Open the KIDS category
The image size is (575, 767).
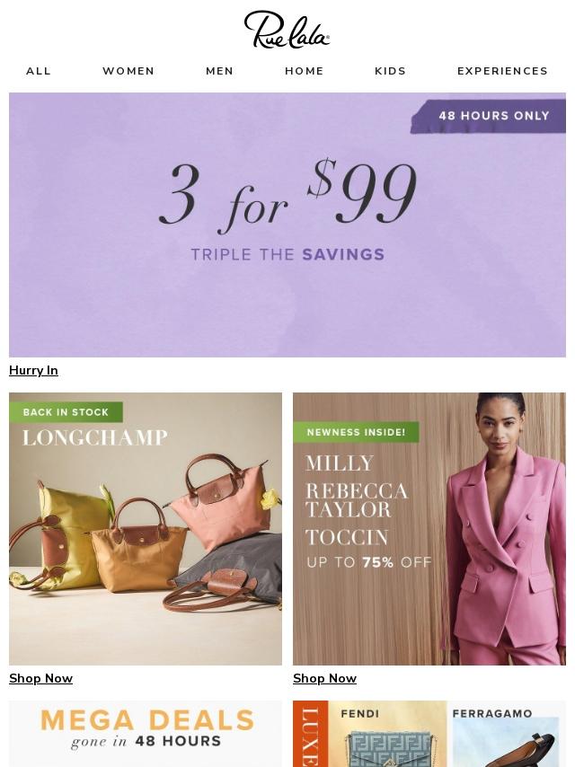tap(391, 71)
